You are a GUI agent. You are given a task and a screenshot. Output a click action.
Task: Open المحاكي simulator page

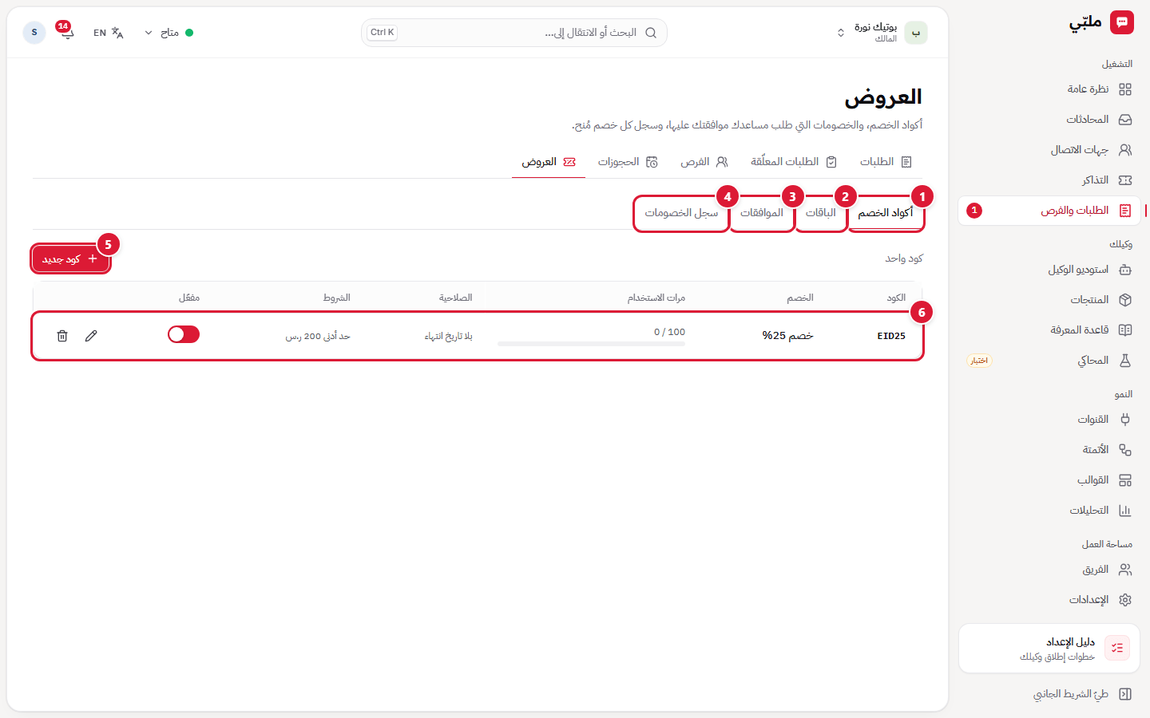(x=1049, y=361)
